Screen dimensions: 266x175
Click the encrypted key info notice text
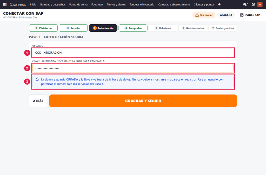[132, 82]
